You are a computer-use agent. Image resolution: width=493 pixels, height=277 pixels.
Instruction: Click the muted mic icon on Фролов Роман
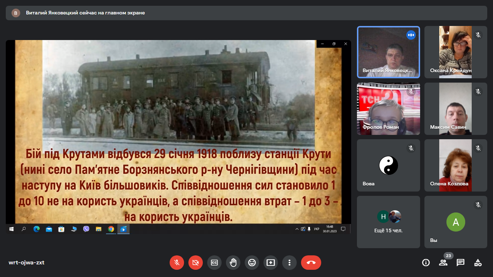411,92
